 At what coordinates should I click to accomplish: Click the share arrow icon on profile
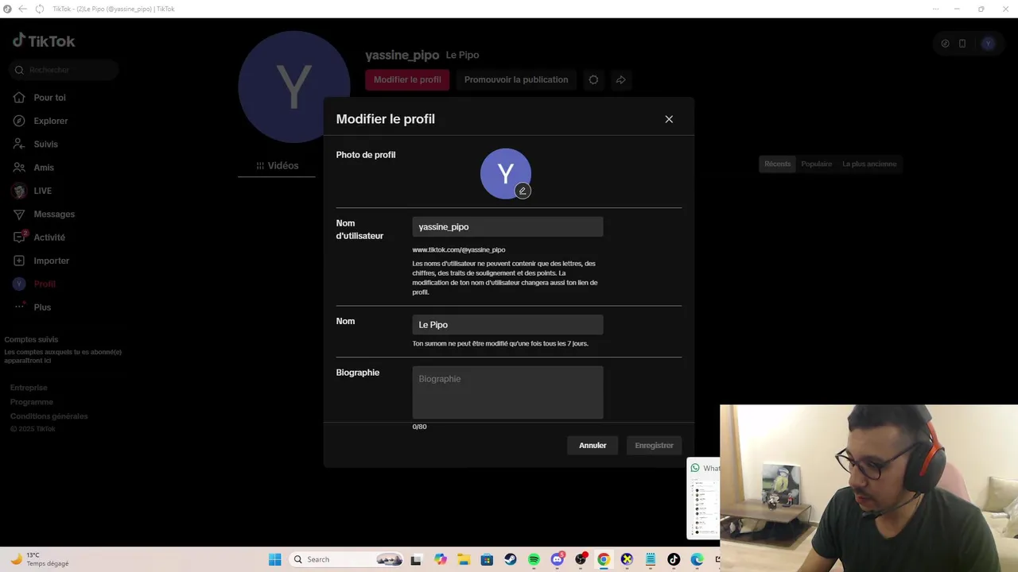point(621,79)
